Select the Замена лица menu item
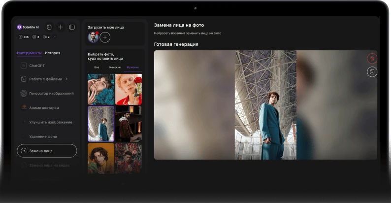Screen dimensions: 391x203 (x=47, y=151)
